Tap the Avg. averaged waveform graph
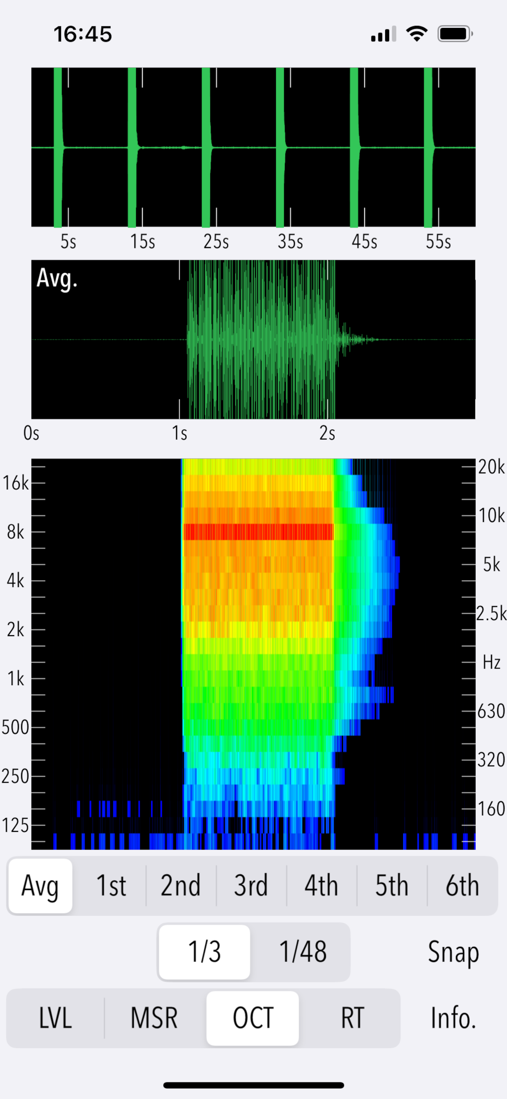Viewport: 507px width, 1099px height. pos(253,340)
